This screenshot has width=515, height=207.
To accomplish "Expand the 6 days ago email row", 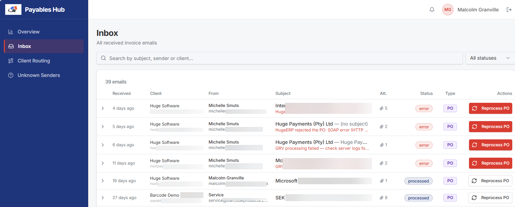I will tap(103, 145).
